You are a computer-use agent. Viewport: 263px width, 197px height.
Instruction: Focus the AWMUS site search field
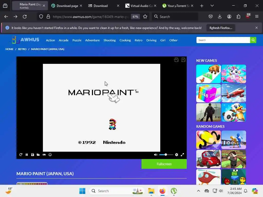tap(223, 40)
